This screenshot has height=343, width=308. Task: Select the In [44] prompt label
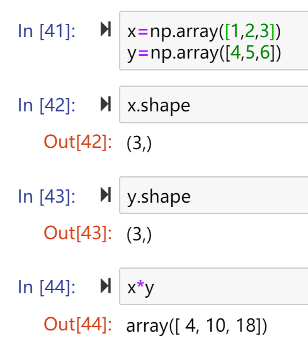47,287
